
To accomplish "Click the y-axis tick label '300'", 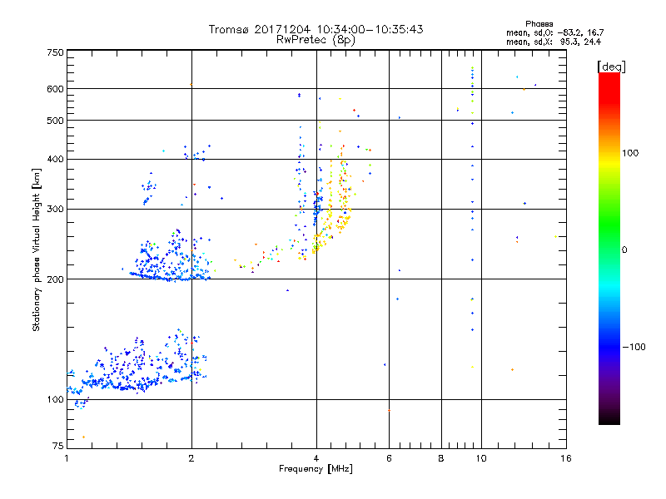I will coord(55,210).
